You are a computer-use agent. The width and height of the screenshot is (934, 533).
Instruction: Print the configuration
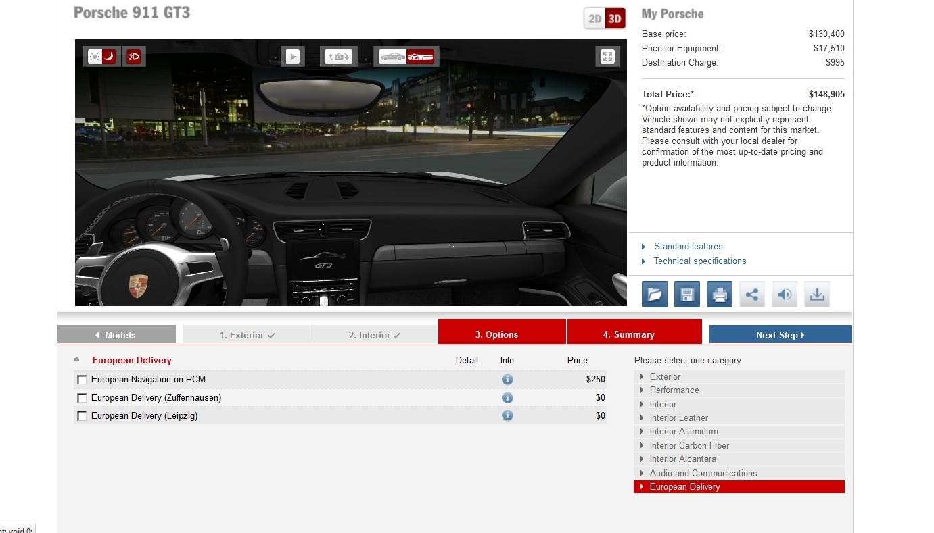[x=720, y=295]
